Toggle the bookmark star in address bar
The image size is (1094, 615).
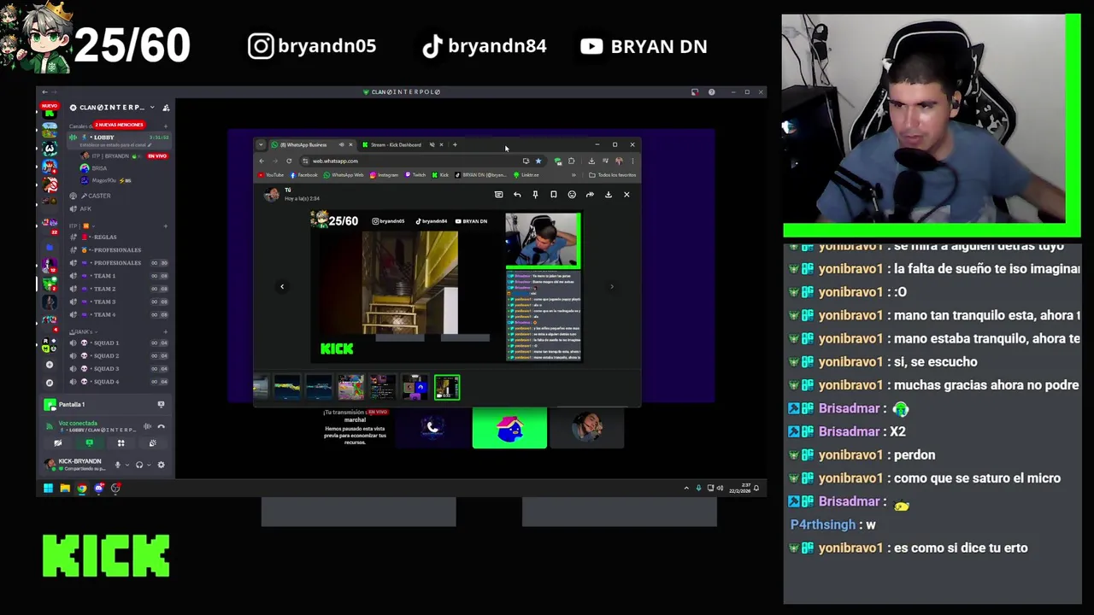pos(538,161)
